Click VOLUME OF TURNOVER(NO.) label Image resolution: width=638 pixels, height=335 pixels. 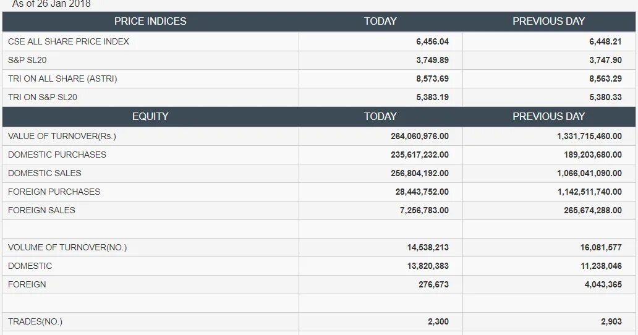(x=67, y=247)
